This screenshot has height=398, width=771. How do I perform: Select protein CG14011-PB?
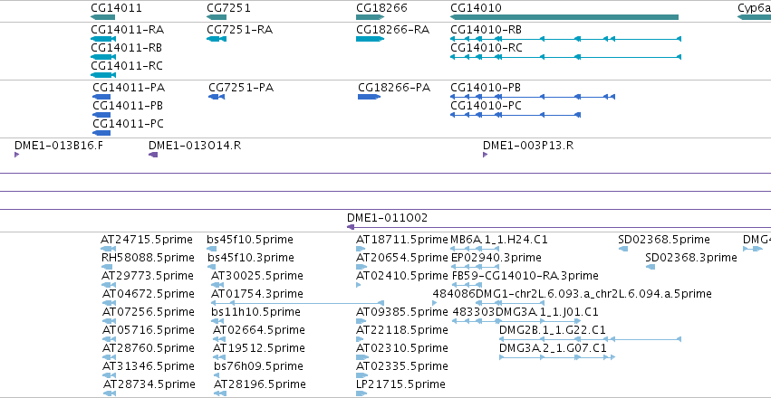tap(128, 106)
